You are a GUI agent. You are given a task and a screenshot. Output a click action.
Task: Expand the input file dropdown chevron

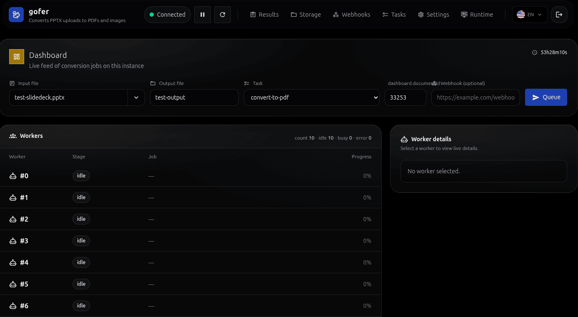[x=136, y=97]
